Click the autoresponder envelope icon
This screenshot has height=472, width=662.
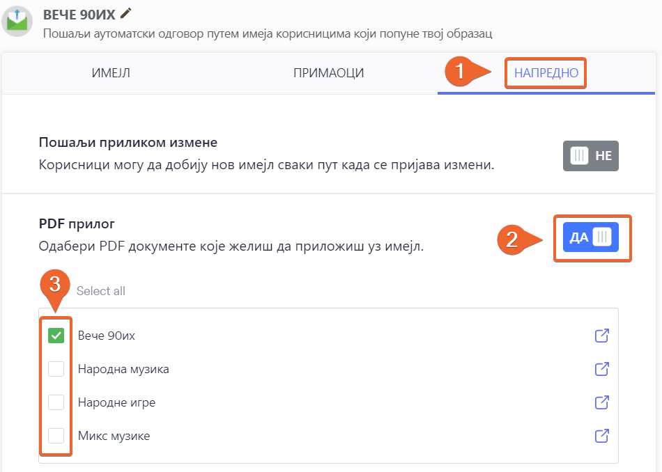(x=17, y=22)
